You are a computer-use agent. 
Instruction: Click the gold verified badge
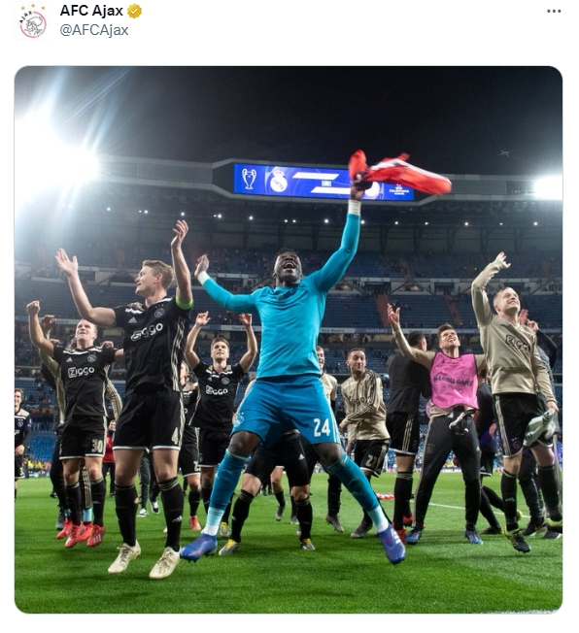pyautogui.click(x=134, y=12)
